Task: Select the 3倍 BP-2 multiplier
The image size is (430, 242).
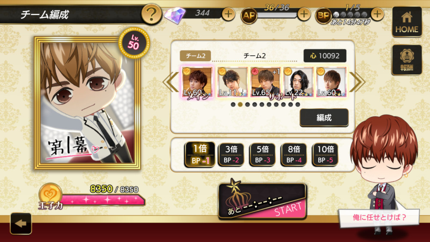Action: point(231,155)
